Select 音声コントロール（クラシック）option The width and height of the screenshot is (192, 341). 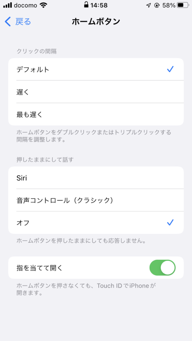[x=96, y=200]
